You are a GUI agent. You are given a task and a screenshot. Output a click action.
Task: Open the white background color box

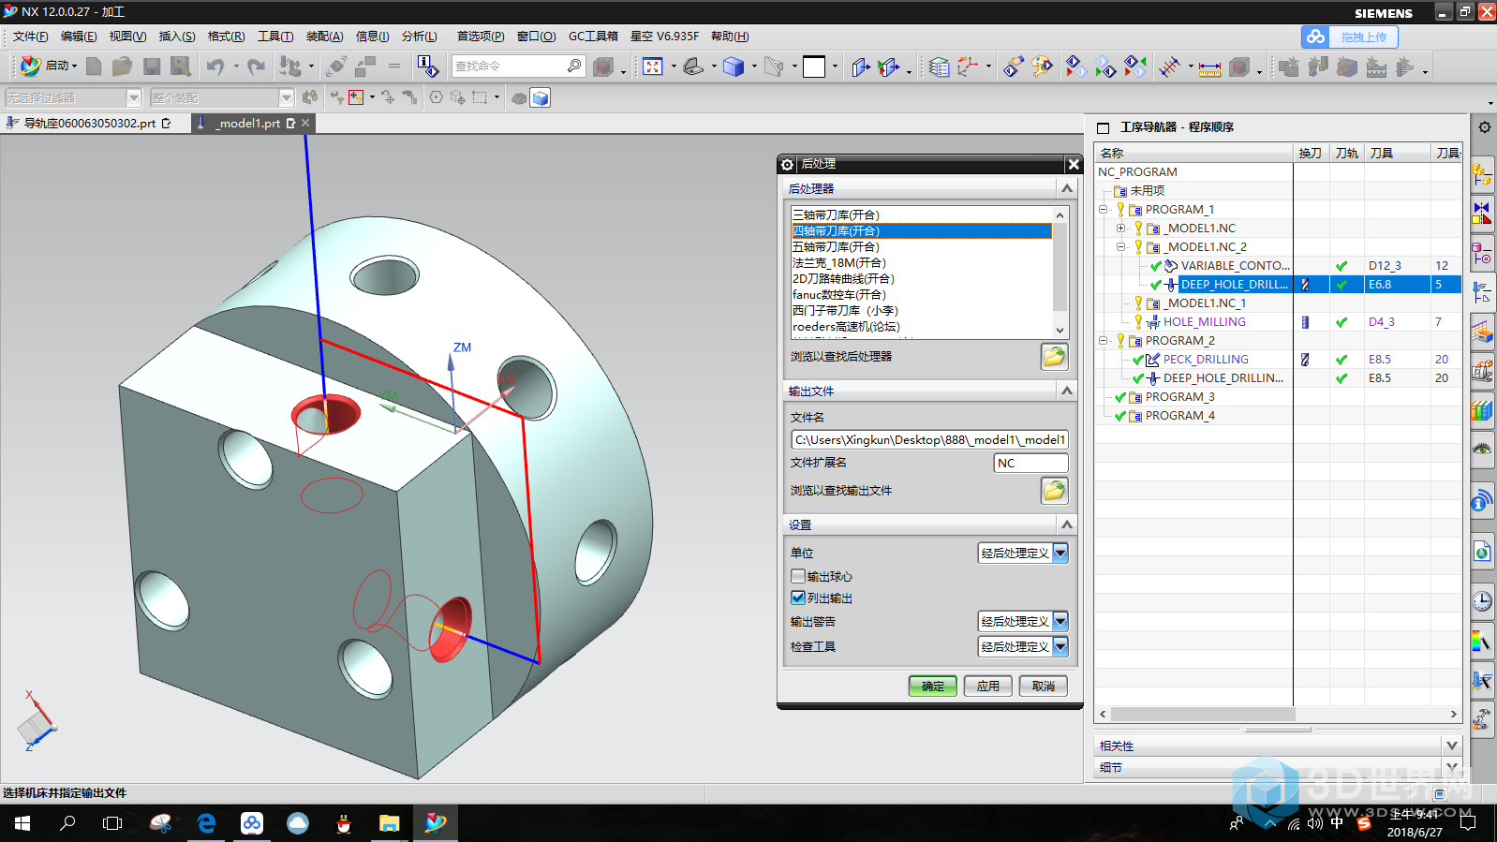814,66
